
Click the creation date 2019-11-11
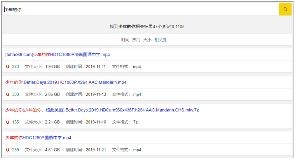[96, 67]
